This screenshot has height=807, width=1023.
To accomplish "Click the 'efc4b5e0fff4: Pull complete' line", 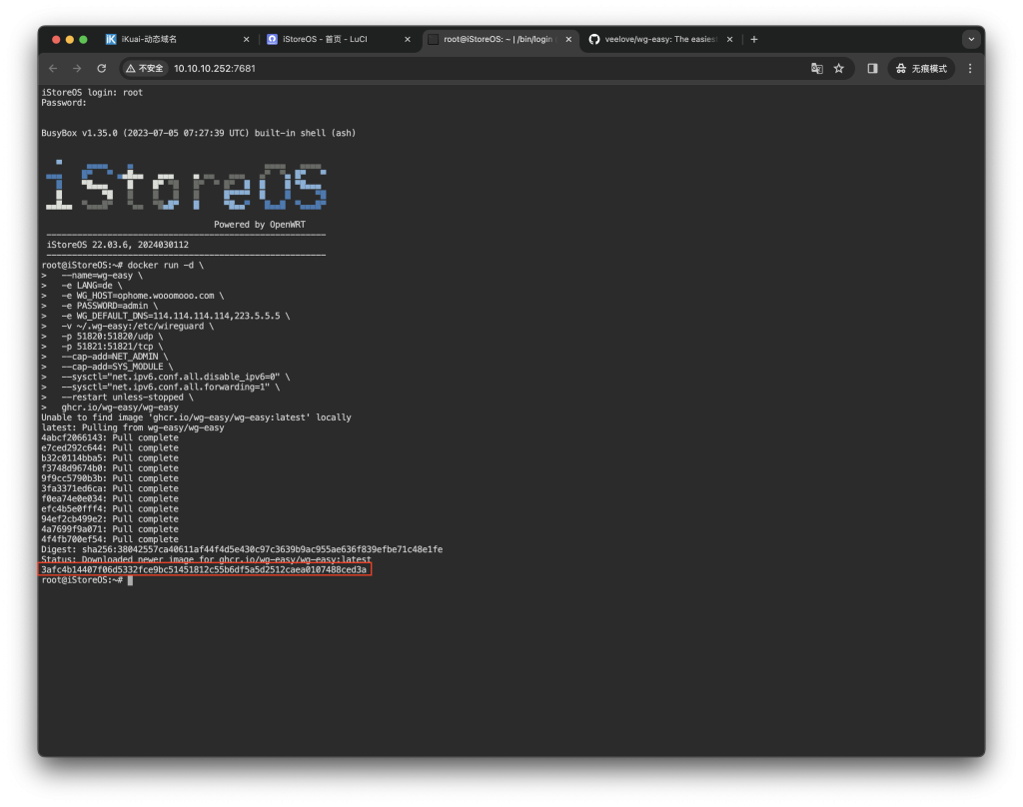I will pyautogui.click(x=110, y=508).
